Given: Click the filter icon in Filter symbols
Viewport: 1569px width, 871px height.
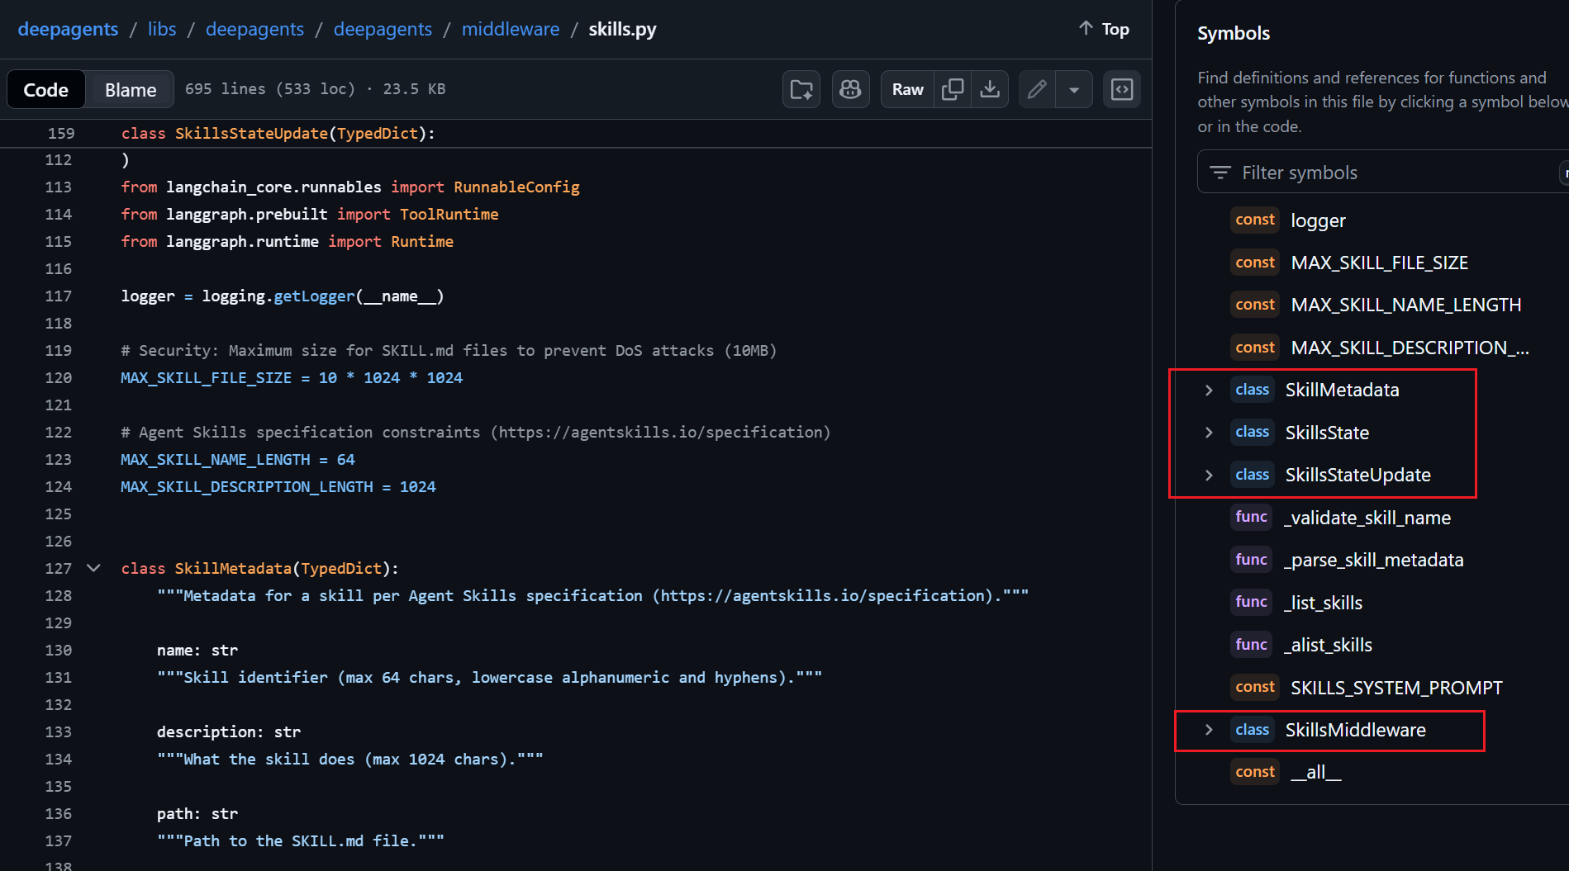Looking at the screenshot, I should coord(1220,173).
